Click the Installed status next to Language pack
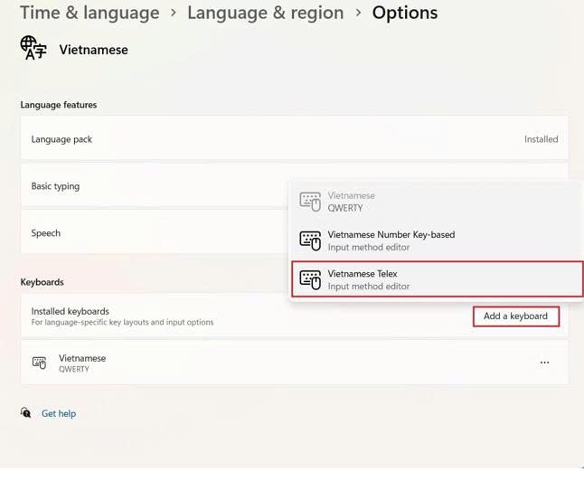This screenshot has width=584, height=481. click(541, 139)
